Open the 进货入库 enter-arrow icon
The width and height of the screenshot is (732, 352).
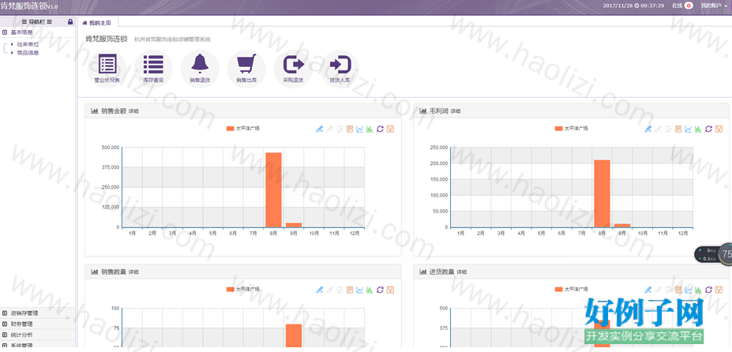(x=340, y=65)
